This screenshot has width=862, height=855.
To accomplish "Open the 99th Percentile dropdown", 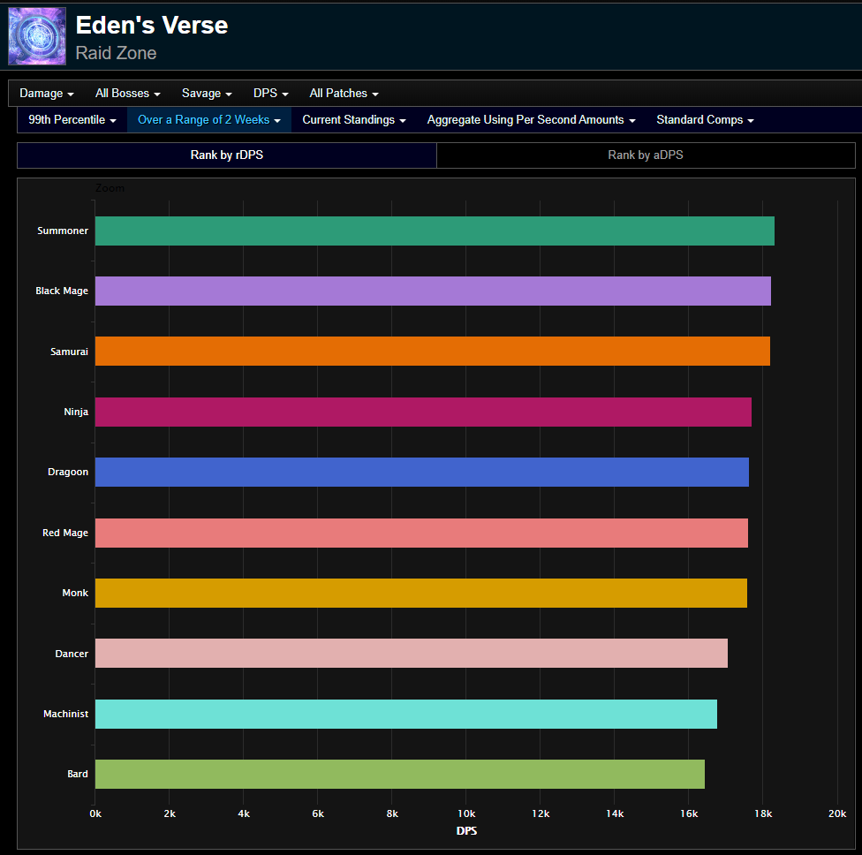I will coord(72,120).
